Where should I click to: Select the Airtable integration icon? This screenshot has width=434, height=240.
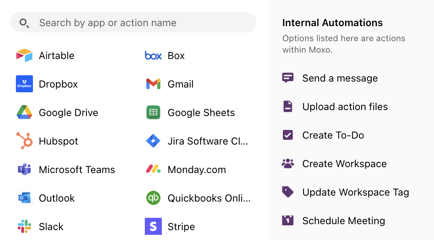coord(24,55)
